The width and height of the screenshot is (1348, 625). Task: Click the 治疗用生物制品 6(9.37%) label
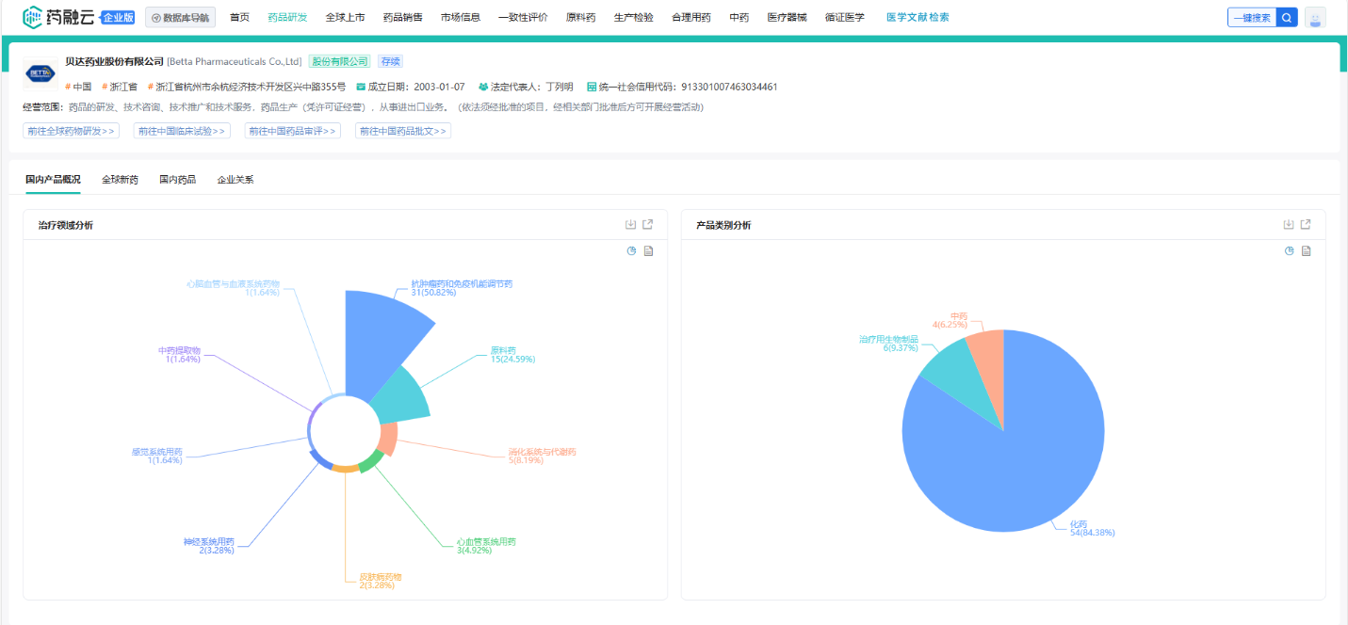point(888,343)
